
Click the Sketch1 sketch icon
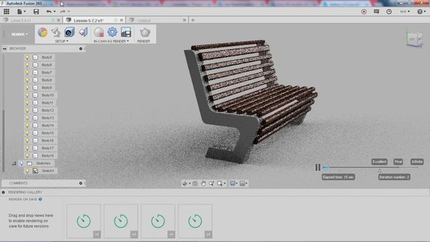pos(36,171)
